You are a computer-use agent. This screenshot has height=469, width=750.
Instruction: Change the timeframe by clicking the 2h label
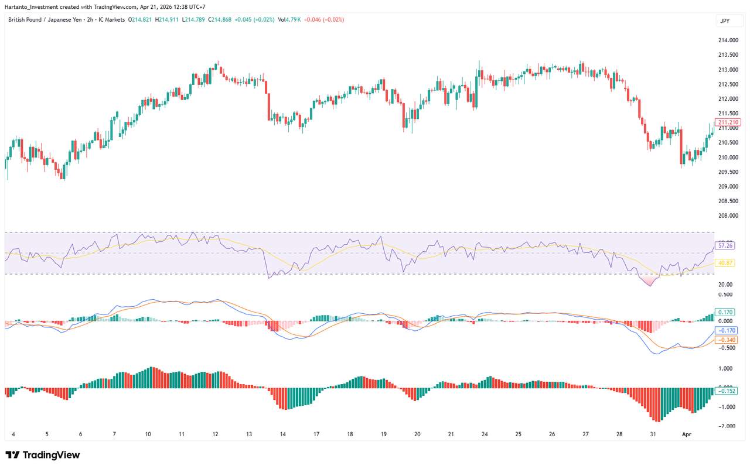click(x=89, y=19)
